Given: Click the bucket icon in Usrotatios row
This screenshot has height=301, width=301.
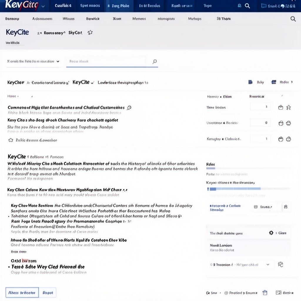Looking at the screenshot, I should [281, 123].
